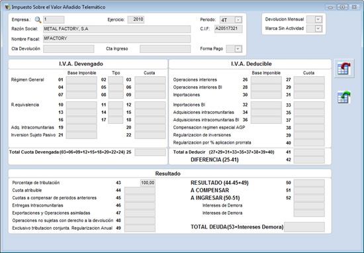Screen dimensions: 364x253
Task: Click the I.V.A. Devengado header
Action: pos(81,64)
